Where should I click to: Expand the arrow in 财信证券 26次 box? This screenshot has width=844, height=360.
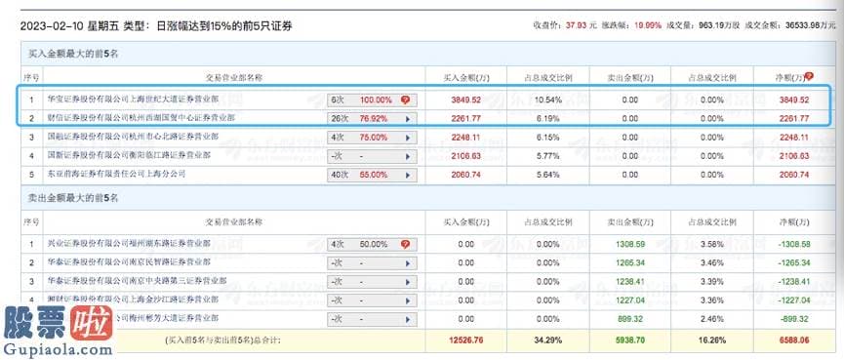(x=408, y=118)
